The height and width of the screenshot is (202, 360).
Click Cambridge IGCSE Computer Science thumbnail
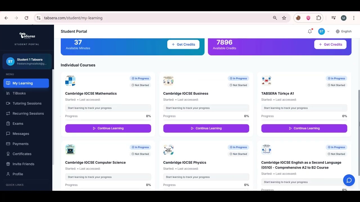(x=70, y=150)
